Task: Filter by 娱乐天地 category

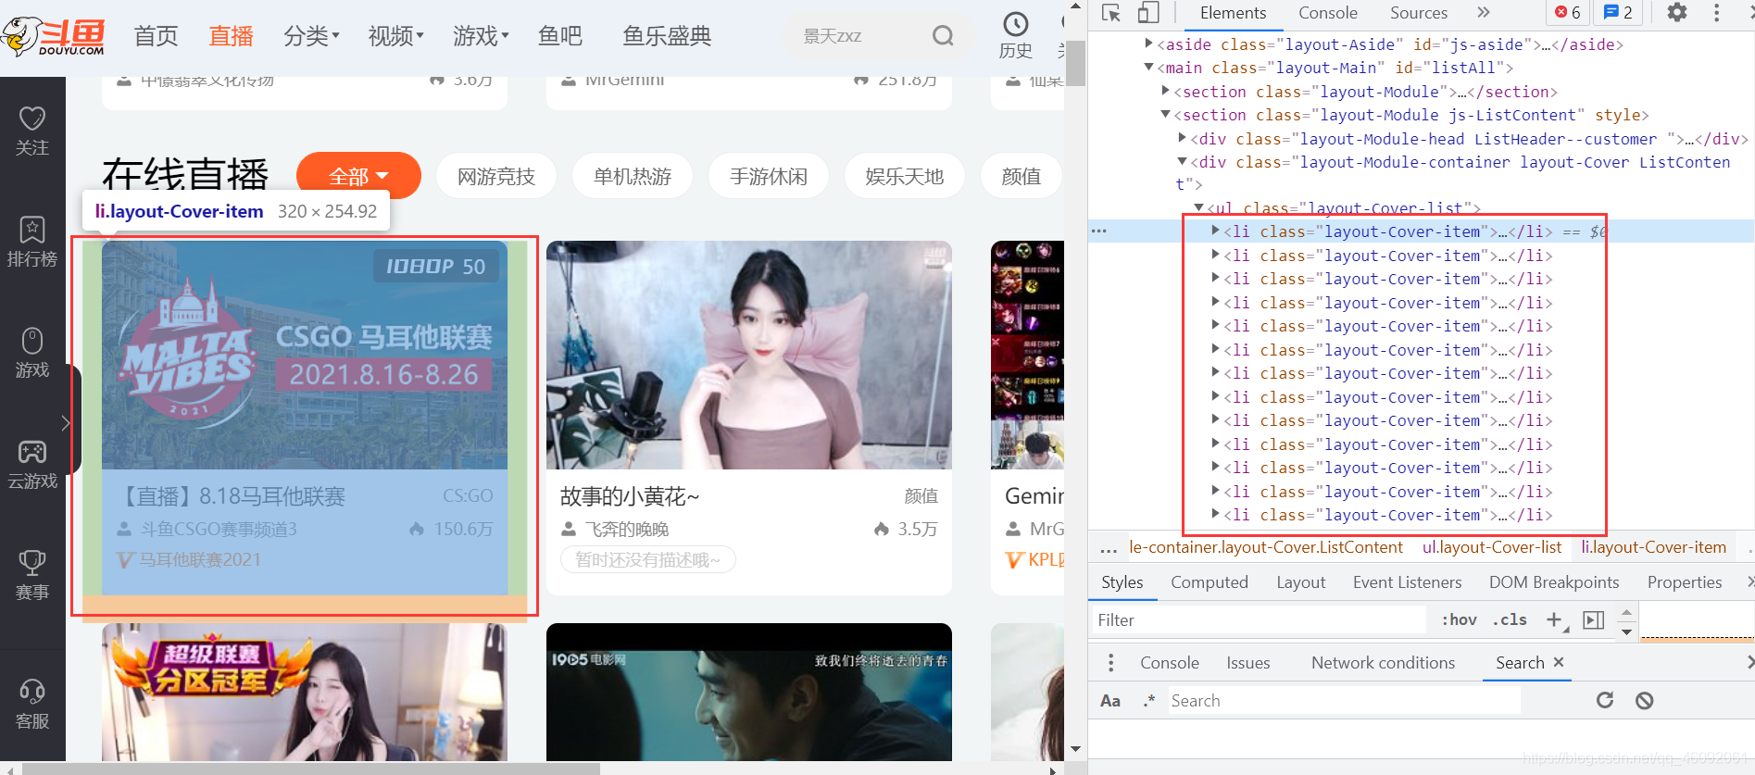Action: [904, 176]
